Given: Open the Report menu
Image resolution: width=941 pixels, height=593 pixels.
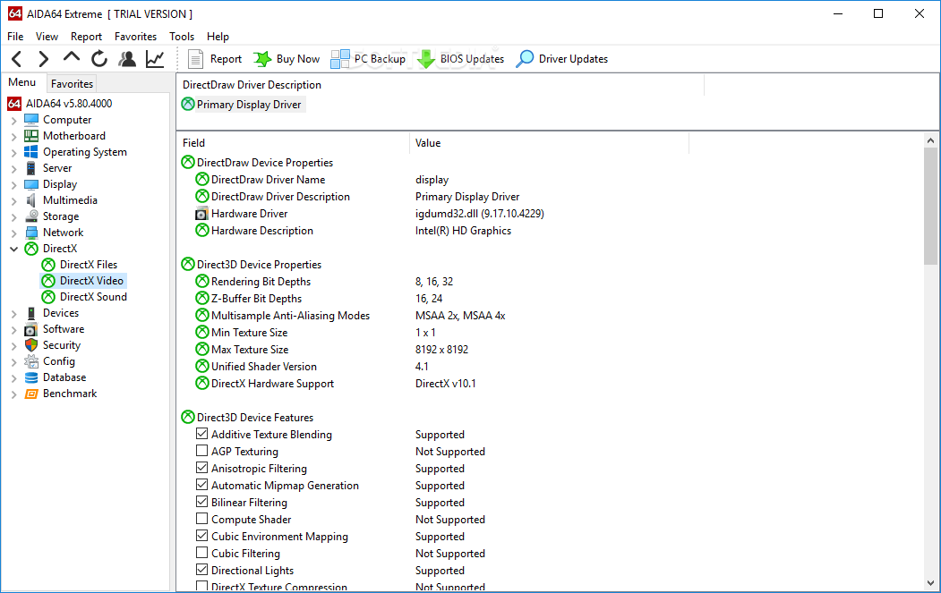Looking at the screenshot, I should (87, 37).
